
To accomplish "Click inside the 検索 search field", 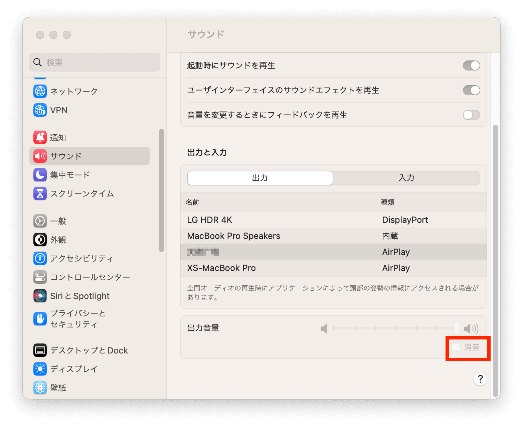I will pyautogui.click(x=95, y=62).
